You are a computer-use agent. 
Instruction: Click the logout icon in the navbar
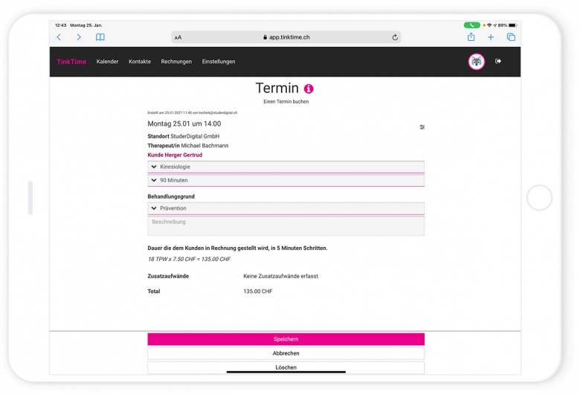pos(498,62)
